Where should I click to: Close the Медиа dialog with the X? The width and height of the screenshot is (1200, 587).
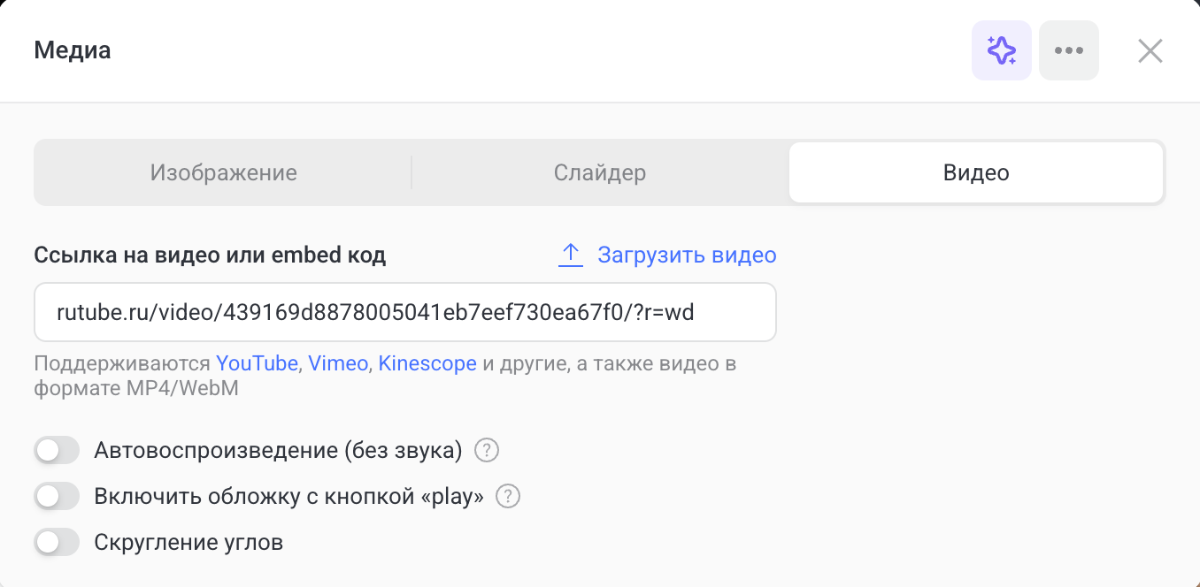click(1150, 50)
